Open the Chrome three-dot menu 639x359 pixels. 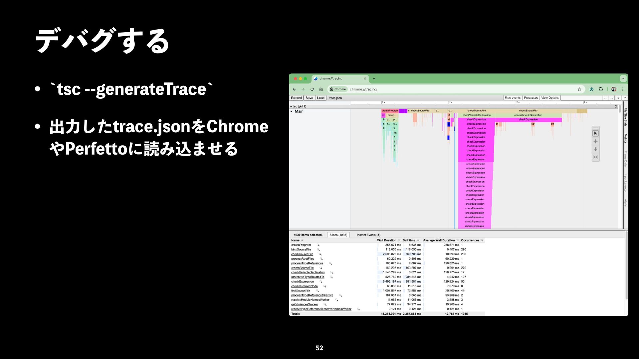click(623, 89)
